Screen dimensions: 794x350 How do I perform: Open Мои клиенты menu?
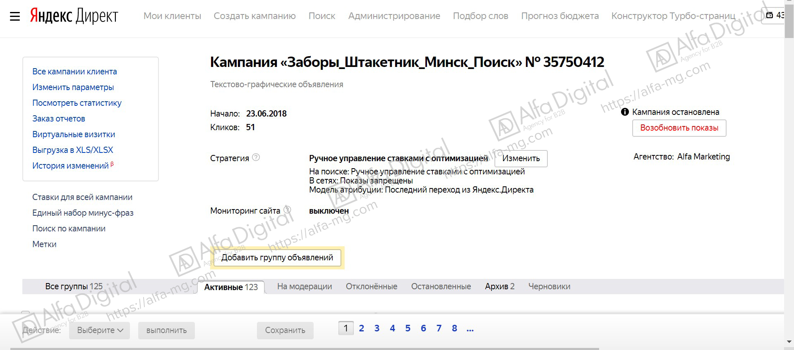coord(172,16)
